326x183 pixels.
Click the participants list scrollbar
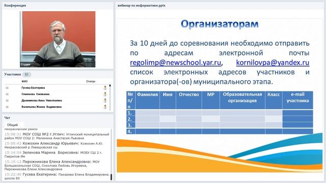(x=110, y=98)
